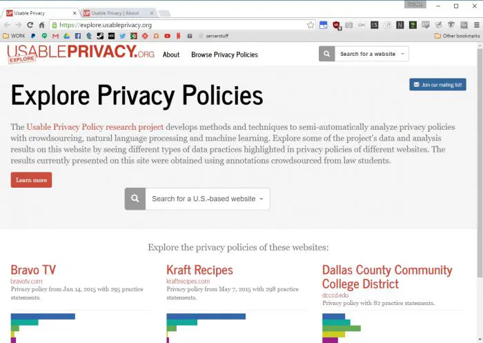The image size is (483, 343).
Task: Open the dcccd.edu link
Action: [335, 295]
